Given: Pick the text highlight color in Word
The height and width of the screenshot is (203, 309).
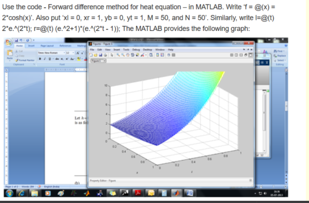Looking at the screenshot, I should [79, 58].
